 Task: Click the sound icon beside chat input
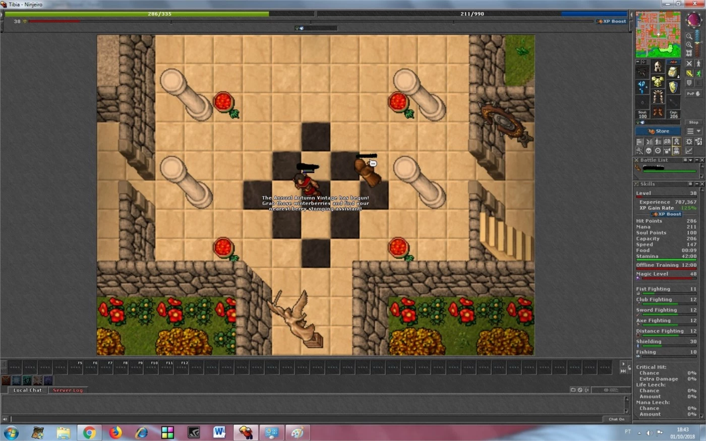click(5, 419)
